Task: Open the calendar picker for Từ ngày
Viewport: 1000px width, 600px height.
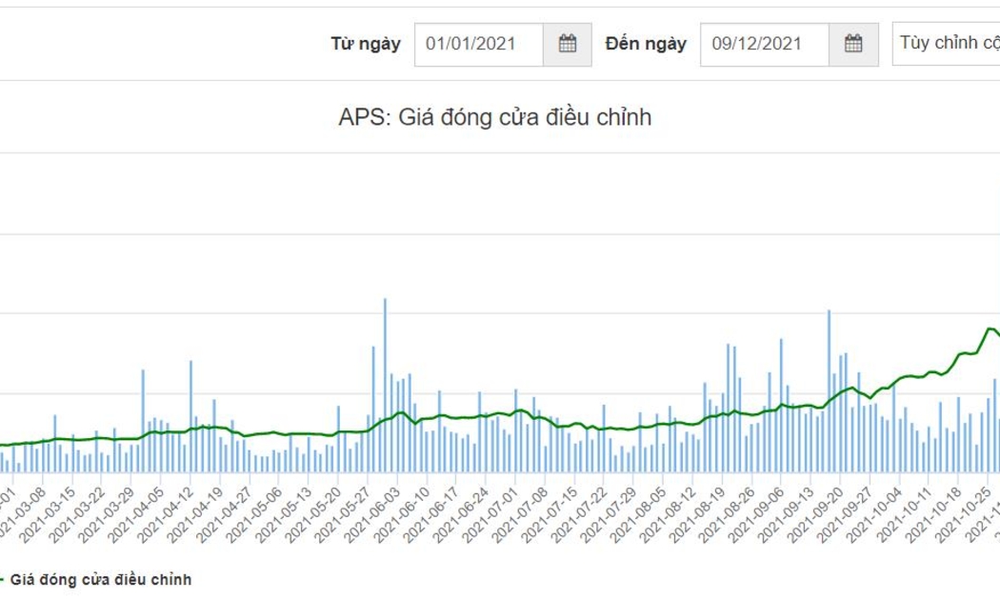Action: coord(567,44)
